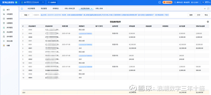The width and height of the screenshot is (211, 95).
Task: Click the 240.00 purchase amount in row 8
Action: pos(131,55)
